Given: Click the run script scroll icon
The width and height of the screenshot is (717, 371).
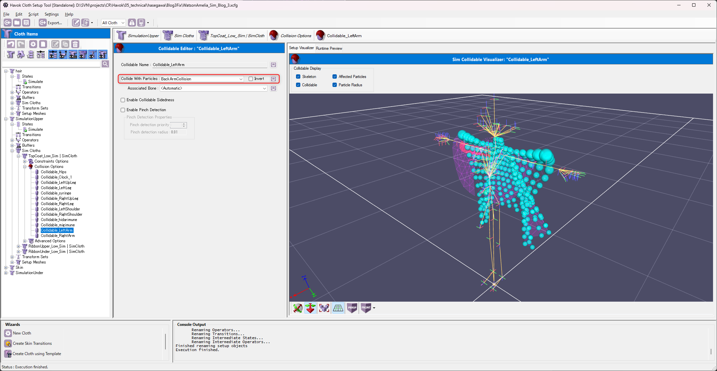Looking at the screenshot, I should [x=85, y=23].
